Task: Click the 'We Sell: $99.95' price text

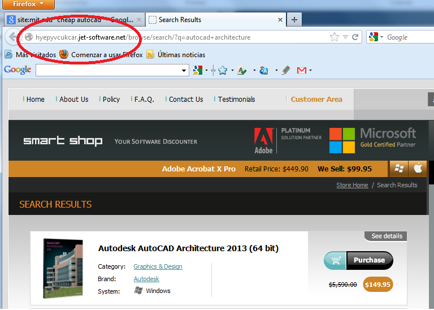Action: tap(345, 169)
